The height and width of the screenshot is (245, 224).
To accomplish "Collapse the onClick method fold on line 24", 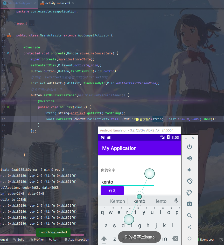I will pos(15,107).
